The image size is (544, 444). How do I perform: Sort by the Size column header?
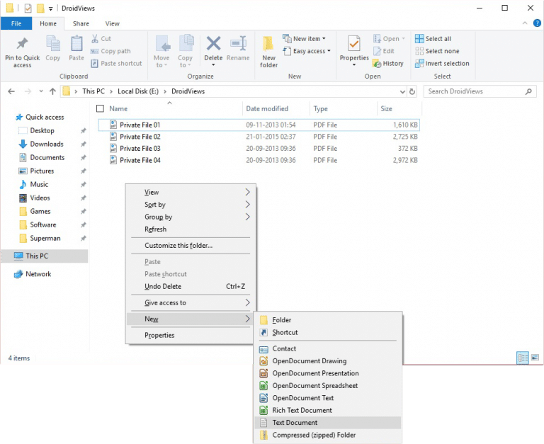pos(386,108)
